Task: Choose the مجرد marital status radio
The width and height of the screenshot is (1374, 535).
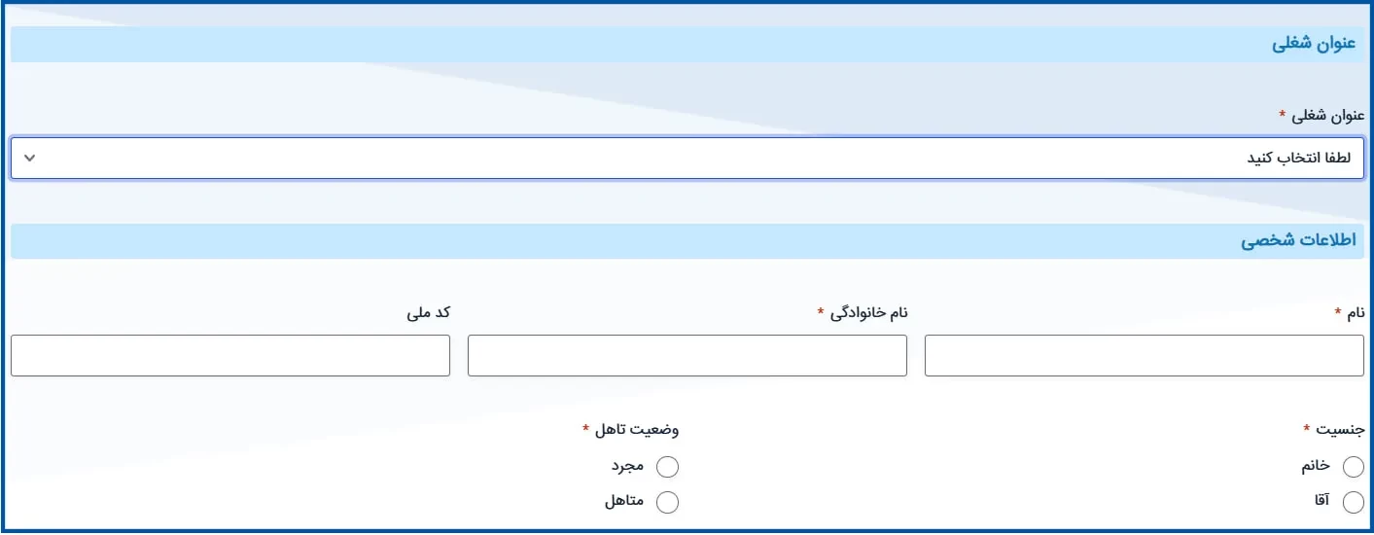Action: (667, 467)
